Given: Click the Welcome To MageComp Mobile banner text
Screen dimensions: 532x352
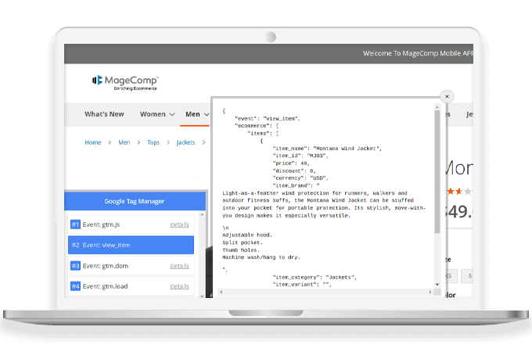Looking at the screenshot, I should click(x=418, y=53).
